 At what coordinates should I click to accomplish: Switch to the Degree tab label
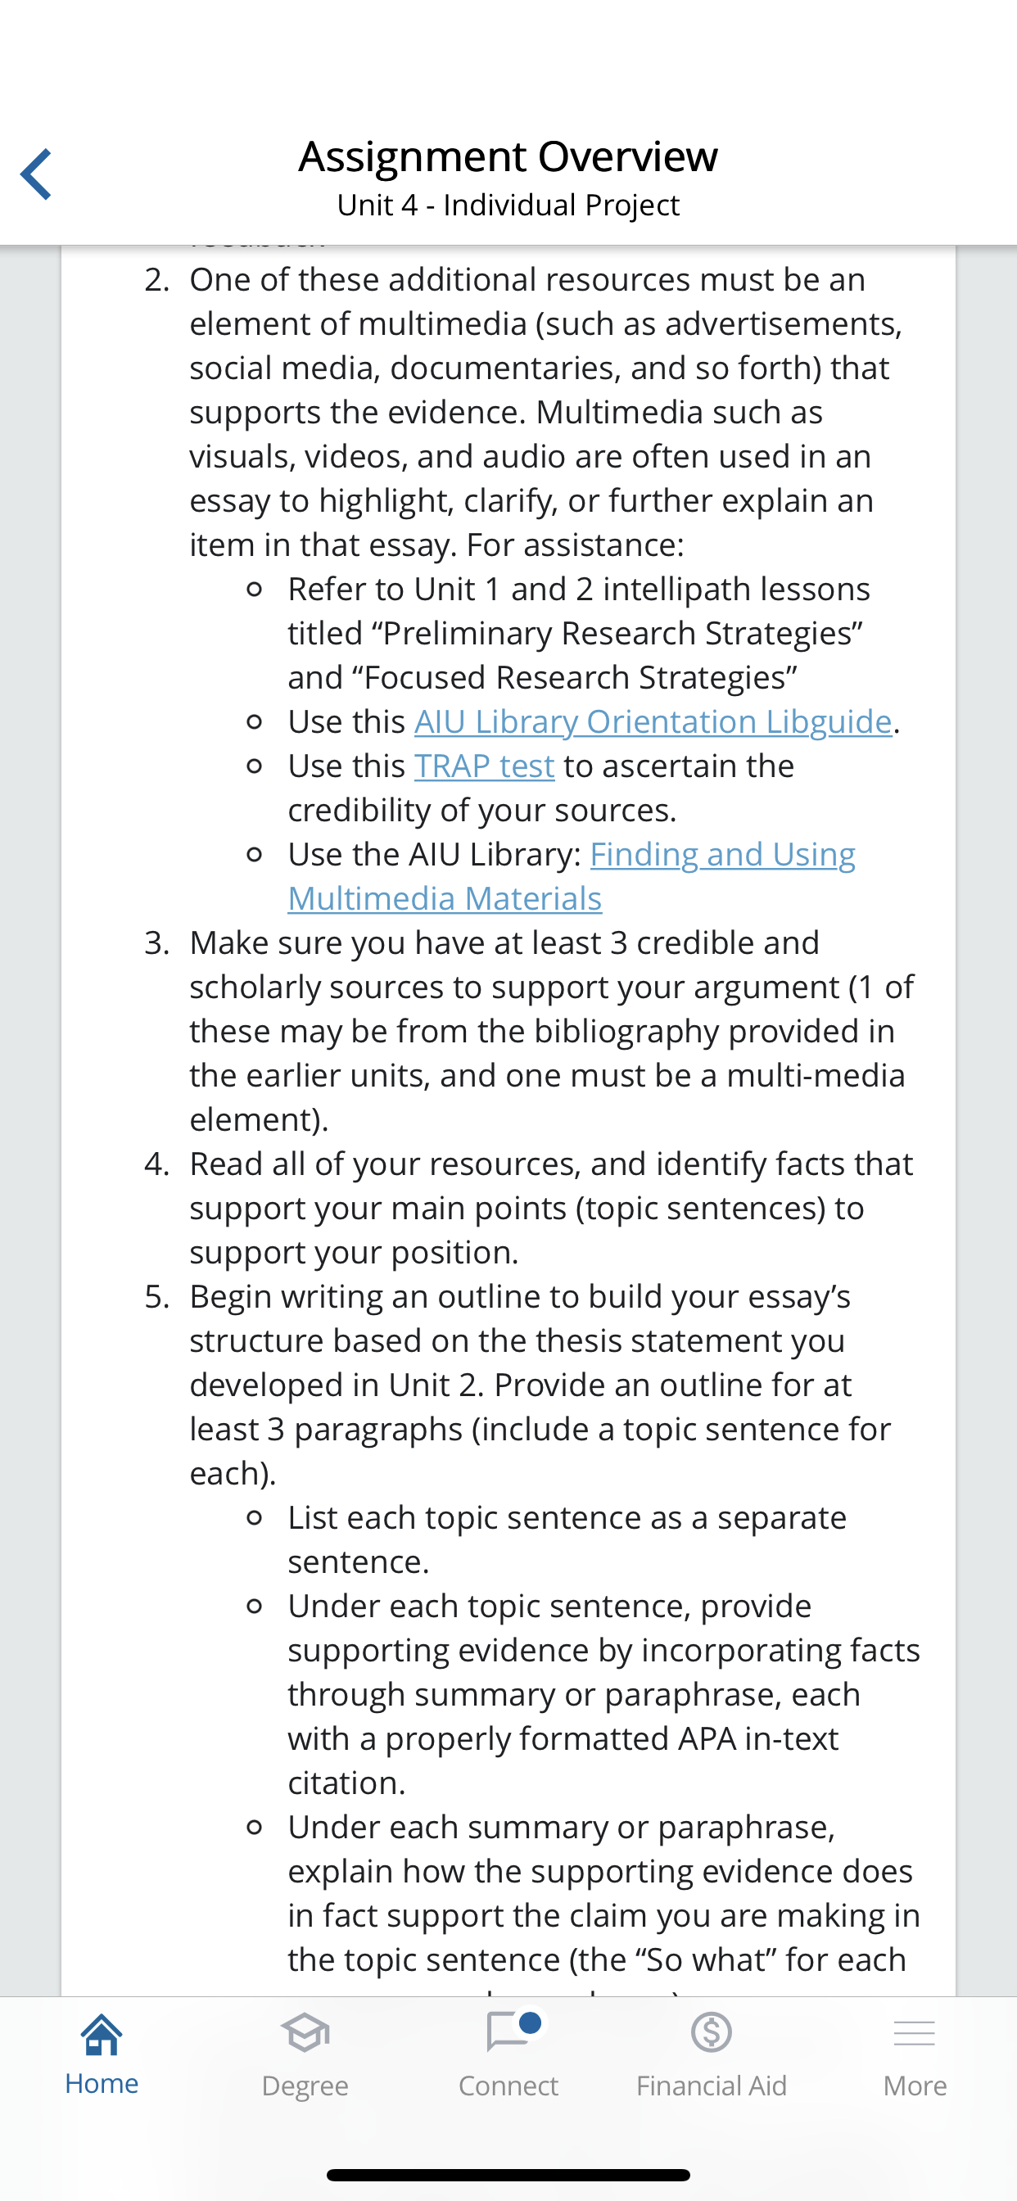[305, 2086]
